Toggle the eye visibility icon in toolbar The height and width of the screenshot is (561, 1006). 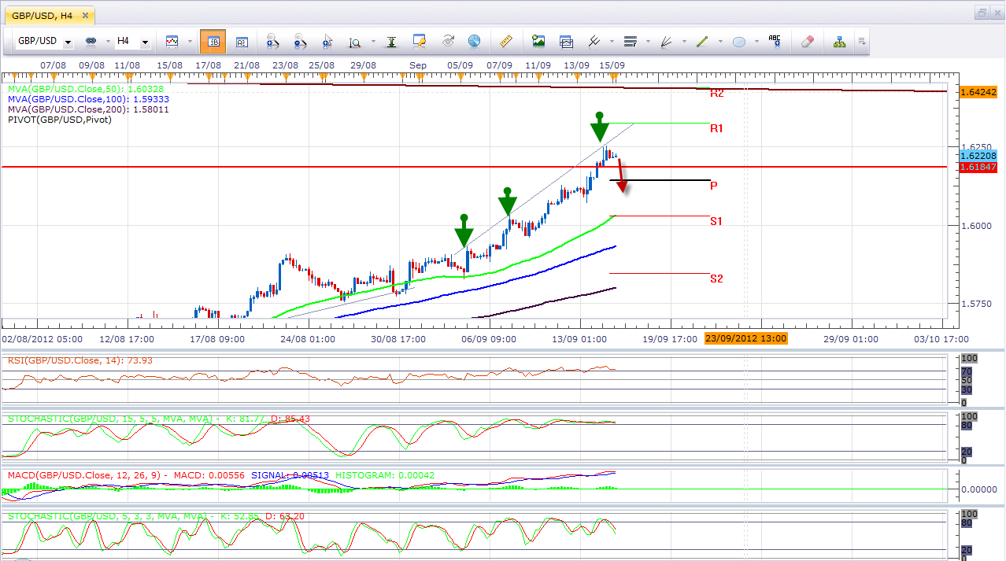pyautogui.click(x=448, y=41)
